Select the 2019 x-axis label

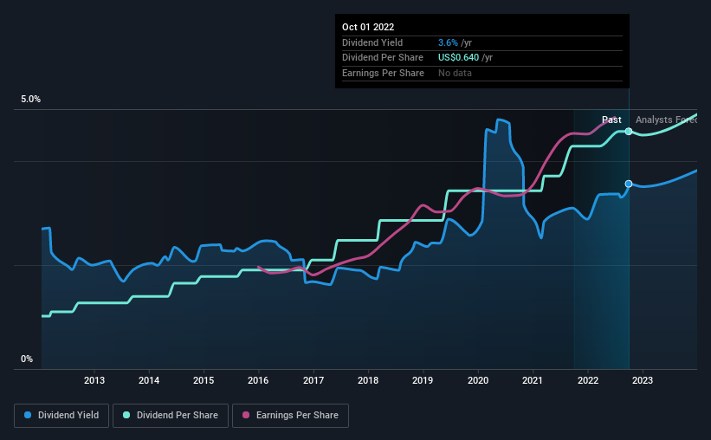(x=423, y=380)
